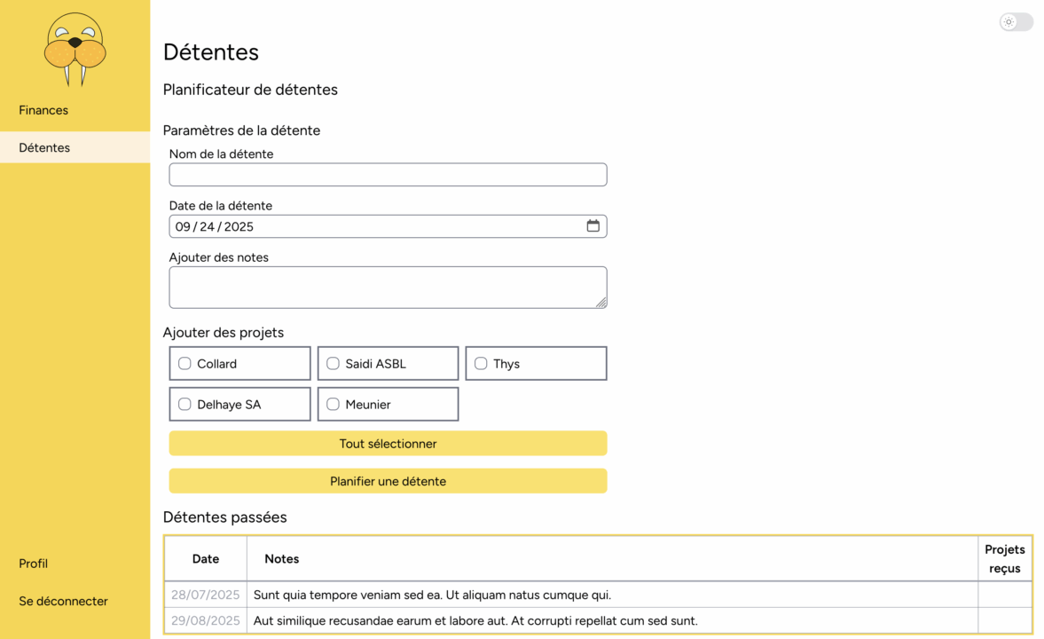Toggle the light/dark theme switch
Viewport: 1044px width, 639px height.
click(1016, 22)
